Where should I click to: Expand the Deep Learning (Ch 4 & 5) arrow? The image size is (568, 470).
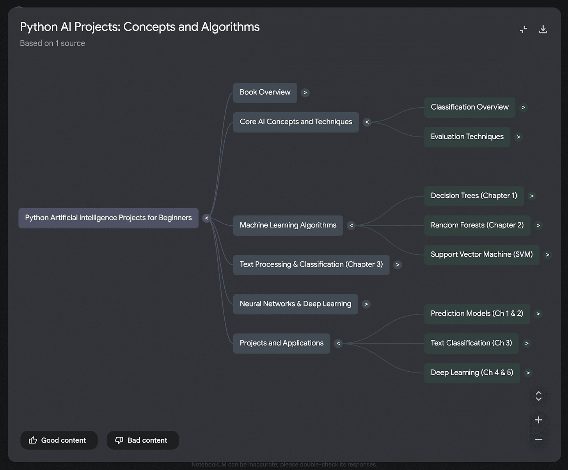(528, 373)
